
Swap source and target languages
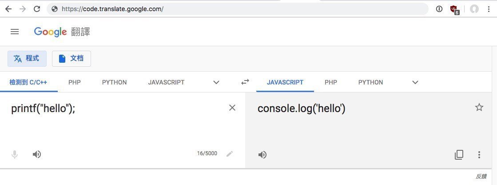coord(245,82)
